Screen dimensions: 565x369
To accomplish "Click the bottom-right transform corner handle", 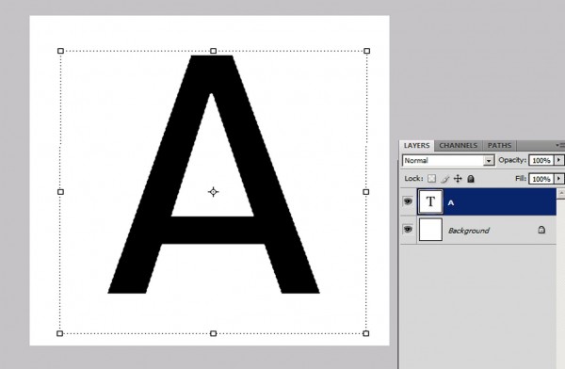I will click(365, 333).
